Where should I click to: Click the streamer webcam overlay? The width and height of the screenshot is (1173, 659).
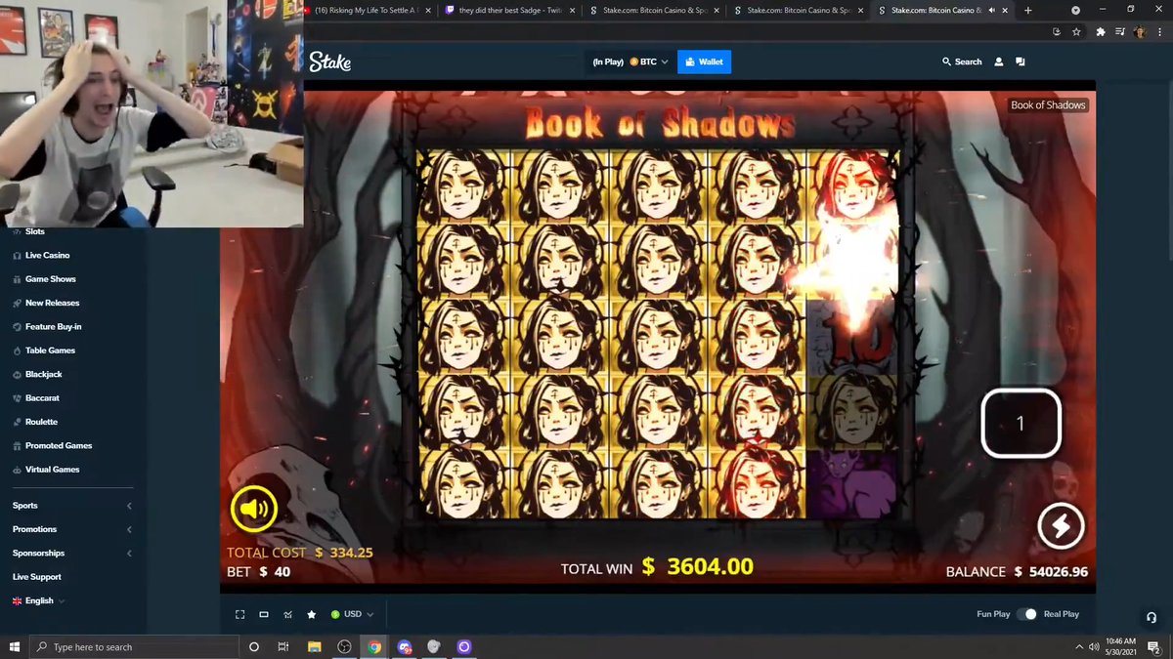152,114
